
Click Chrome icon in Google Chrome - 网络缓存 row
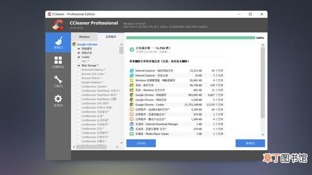pos(132,95)
